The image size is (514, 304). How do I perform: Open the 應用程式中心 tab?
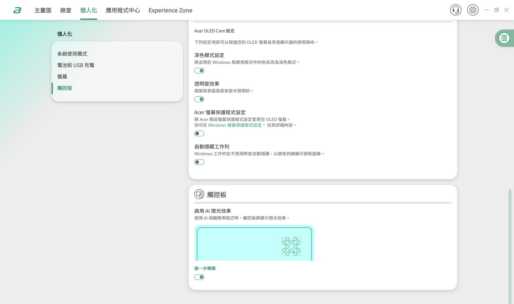pyautogui.click(x=123, y=10)
